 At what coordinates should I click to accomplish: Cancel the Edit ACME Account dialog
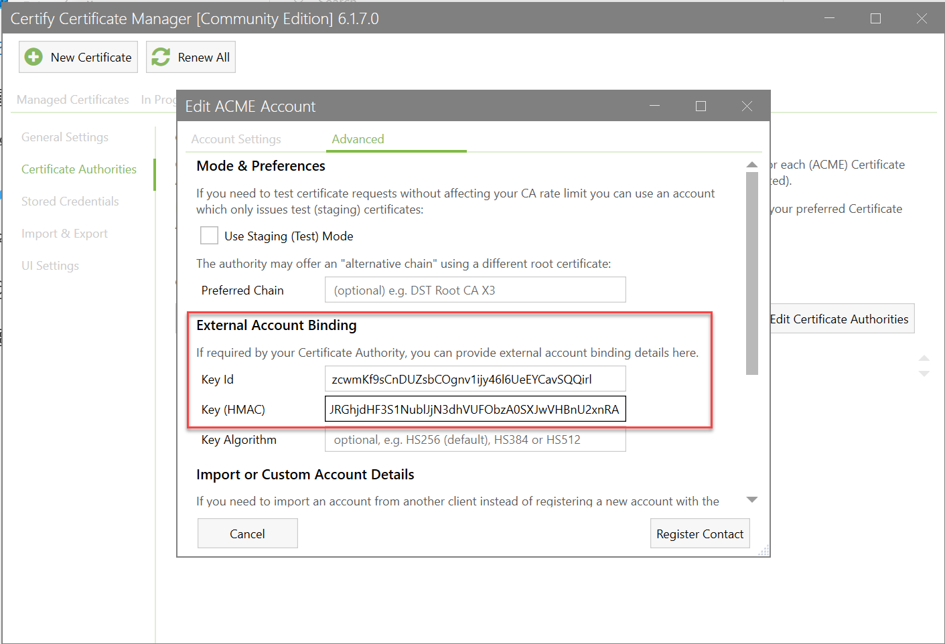pos(247,533)
